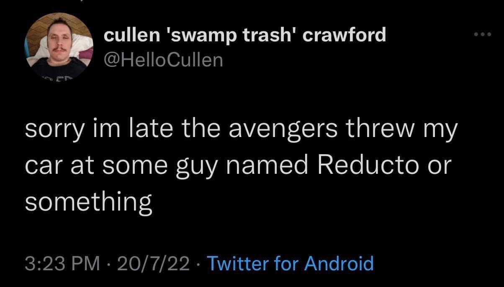Click the word 'Android' in the source label

coord(339,264)
